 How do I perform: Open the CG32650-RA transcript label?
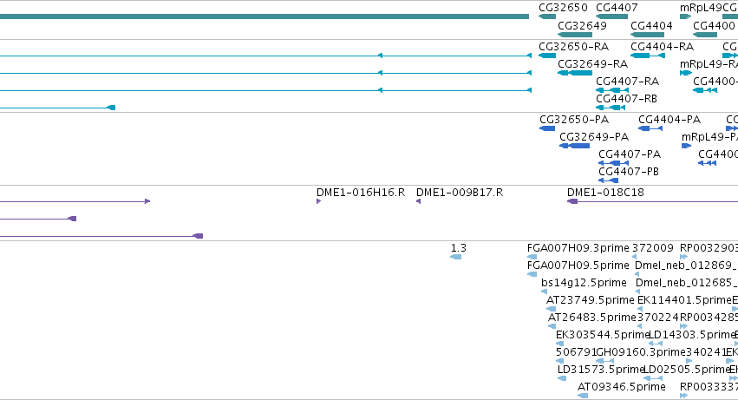pyautogui.click(x=574, y=47)
